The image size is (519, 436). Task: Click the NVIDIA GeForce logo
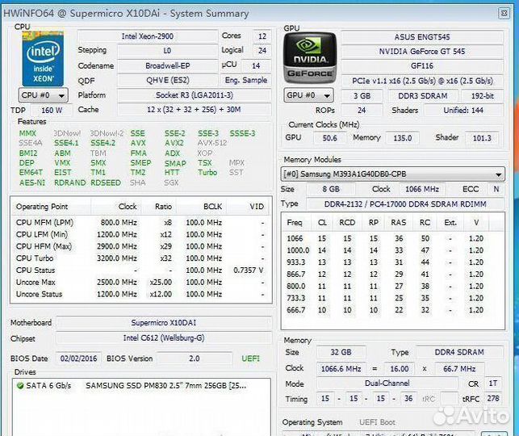coord(310,58)
